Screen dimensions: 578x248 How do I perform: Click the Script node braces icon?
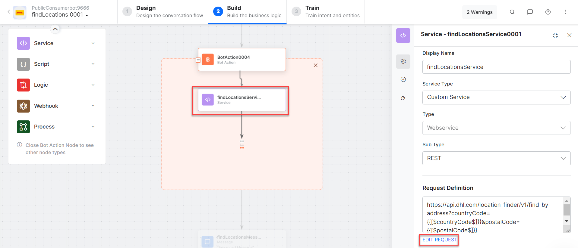(x=23, y=64)
